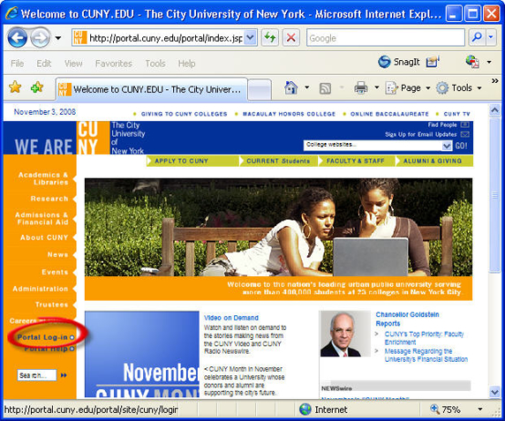Open the CUNY TV link
Image resolution: width=505 pixels, height=421 pixels.
[x=456, y=114]
